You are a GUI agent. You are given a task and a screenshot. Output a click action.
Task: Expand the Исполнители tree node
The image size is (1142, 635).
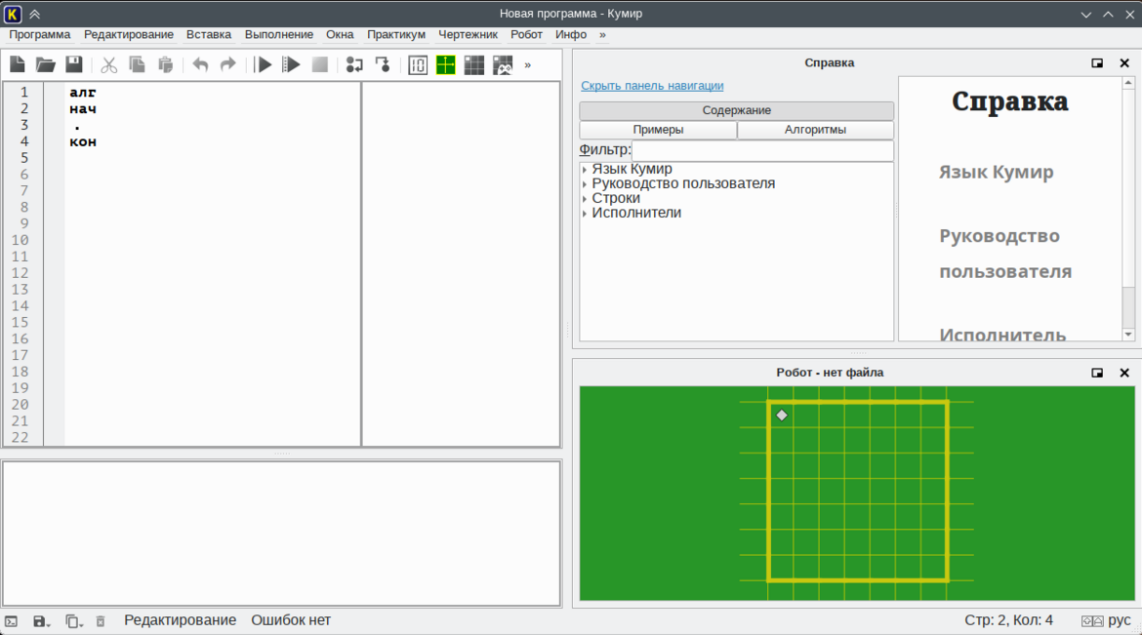(x=585, y=213)
